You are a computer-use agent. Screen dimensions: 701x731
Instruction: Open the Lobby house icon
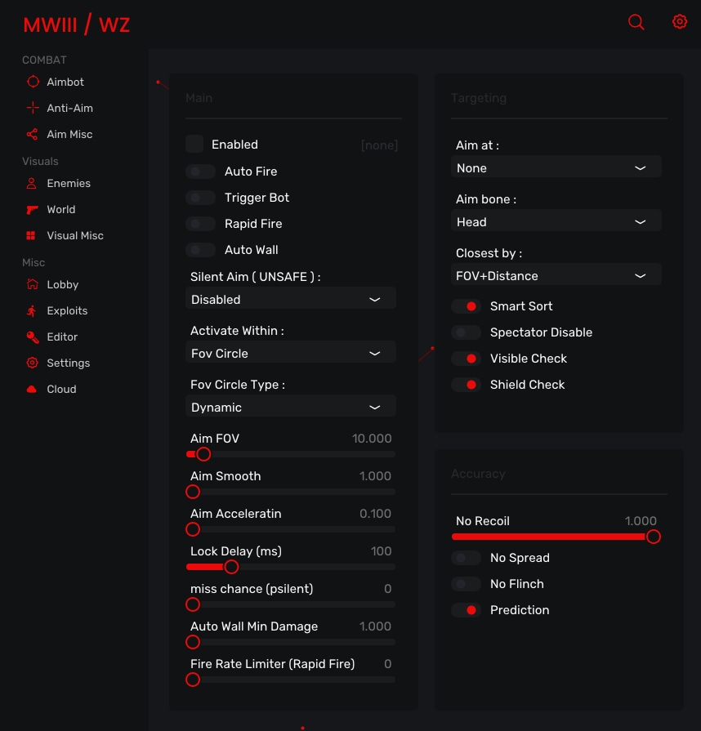pos(32,285)
